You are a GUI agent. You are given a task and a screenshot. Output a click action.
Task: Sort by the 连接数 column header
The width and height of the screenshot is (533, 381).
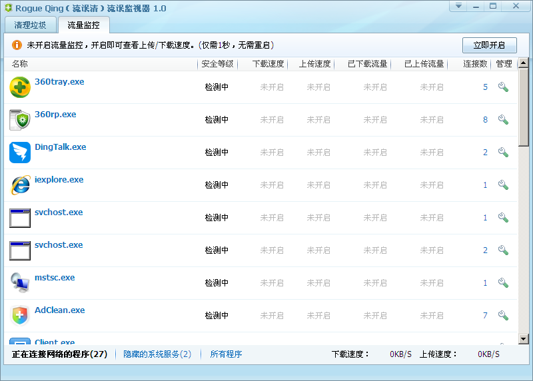[x=476, y=64]
